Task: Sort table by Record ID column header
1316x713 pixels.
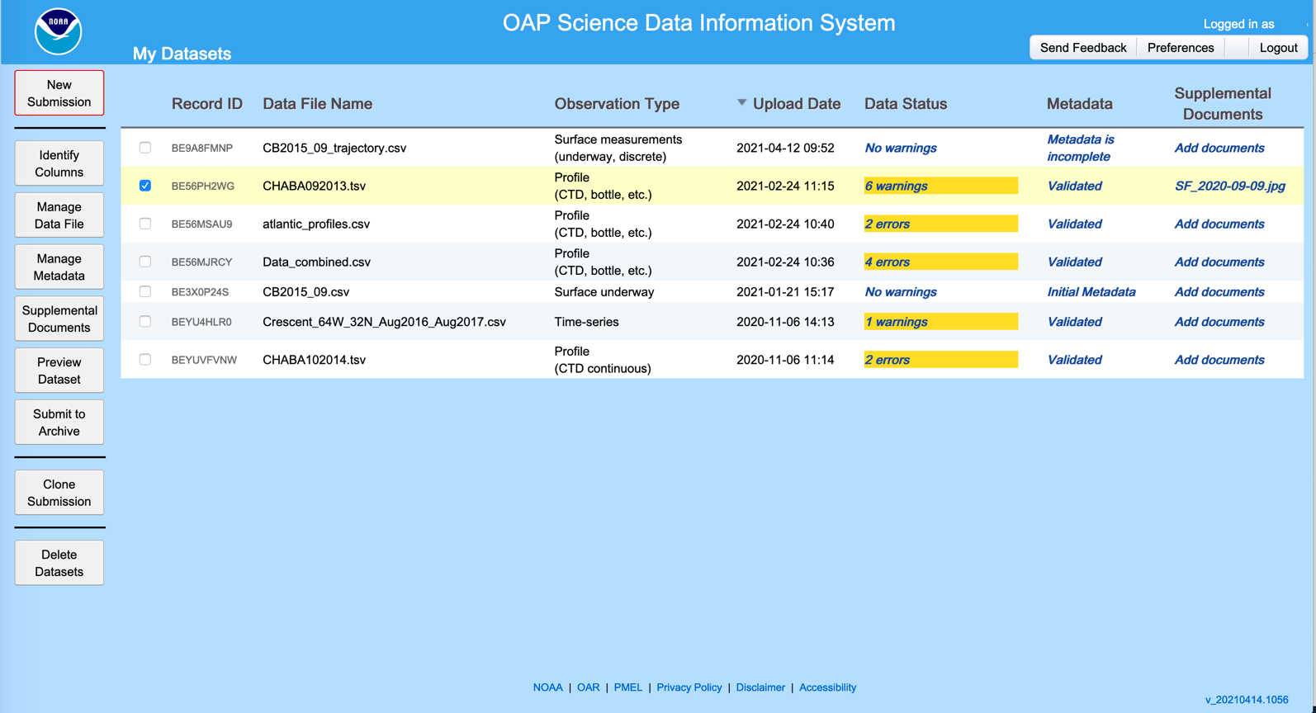Action: 206,104
